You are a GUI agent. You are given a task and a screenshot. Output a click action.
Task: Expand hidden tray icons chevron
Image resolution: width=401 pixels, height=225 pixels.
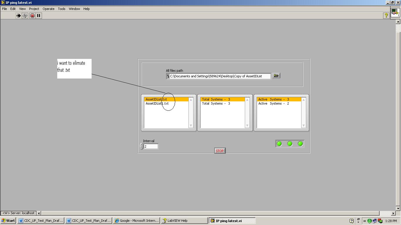[365, 221]
